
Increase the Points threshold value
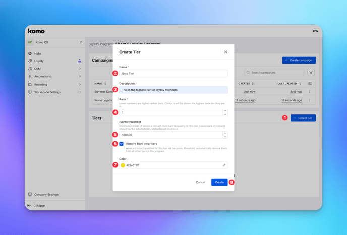click(x=225, y=133)
